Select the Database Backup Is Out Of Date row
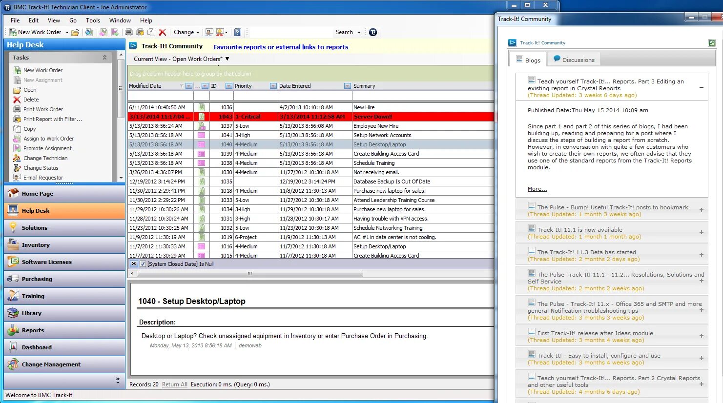This screenshot has width=723, height=403. click(x=311, y=181)
